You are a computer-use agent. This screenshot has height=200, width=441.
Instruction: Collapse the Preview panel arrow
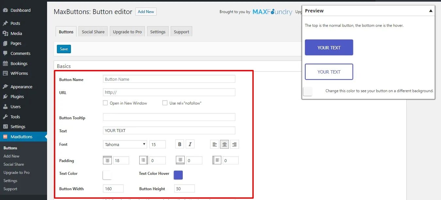[431, 11]
